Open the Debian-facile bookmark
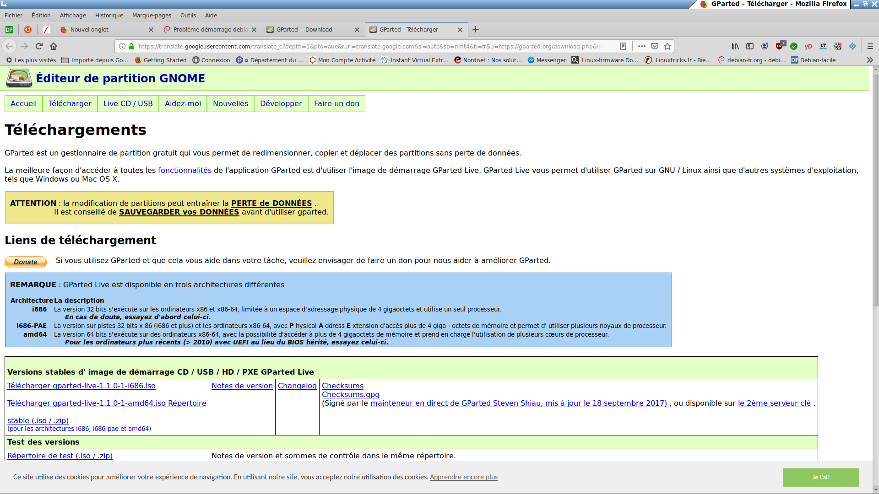This screenshot has height=494, width=879. [813, 60]
